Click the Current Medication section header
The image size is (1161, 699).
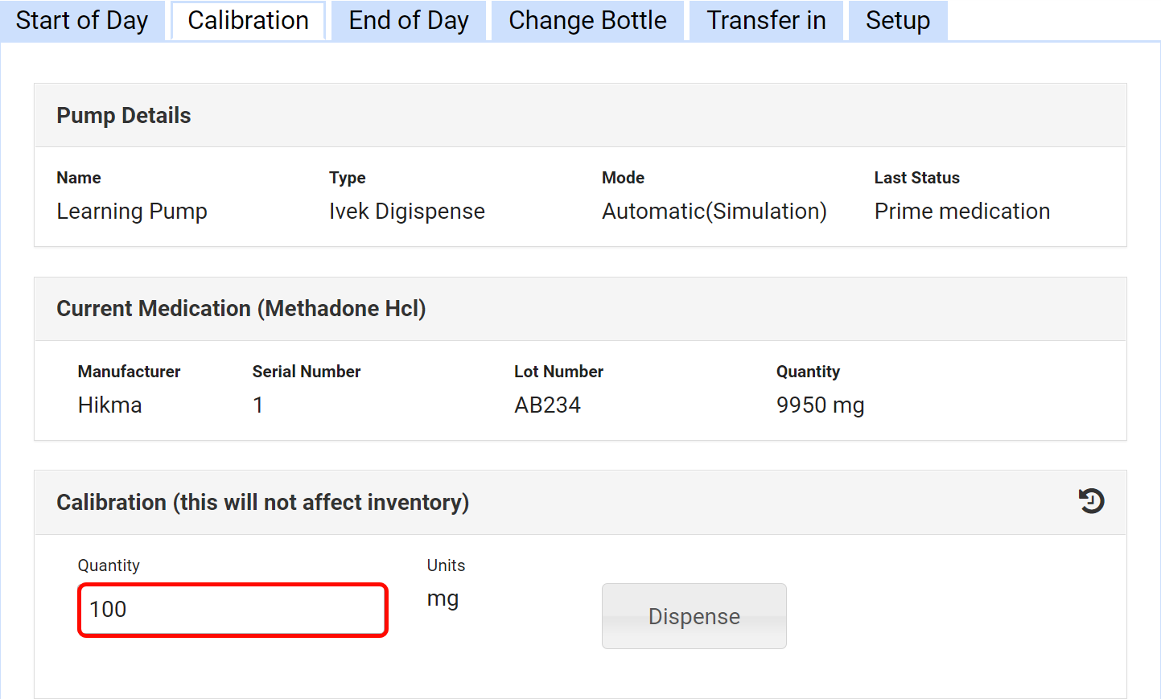(241, 309)
